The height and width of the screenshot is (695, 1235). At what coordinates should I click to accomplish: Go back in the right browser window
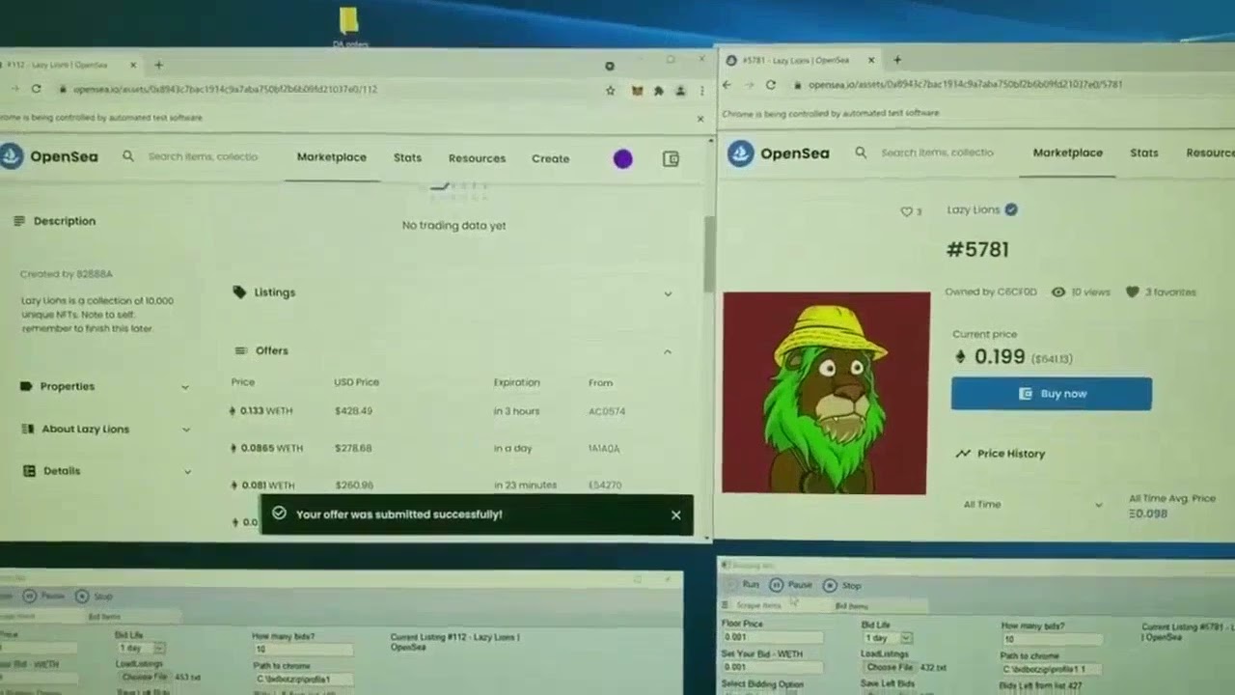coord(727,85)
